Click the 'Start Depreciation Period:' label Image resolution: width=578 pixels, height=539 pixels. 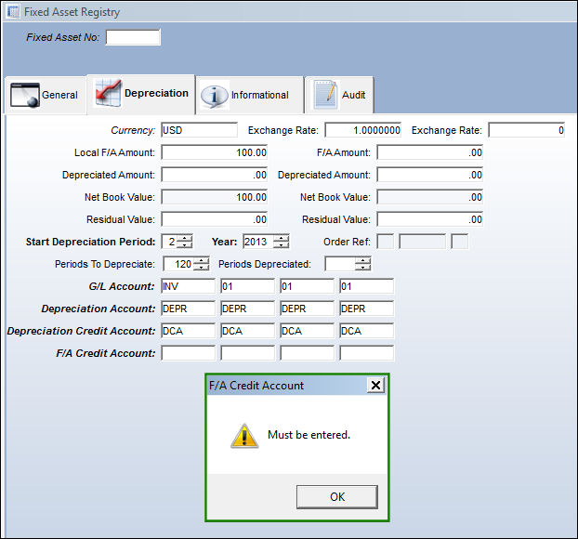(x=91, y=242)
